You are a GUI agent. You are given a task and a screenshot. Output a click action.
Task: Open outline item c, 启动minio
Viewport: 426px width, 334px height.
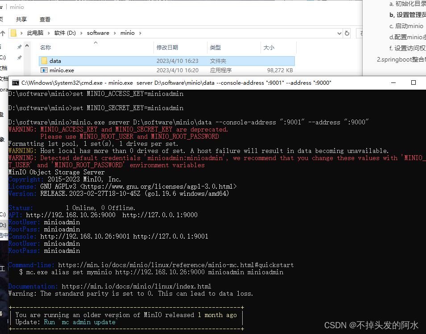406,26
